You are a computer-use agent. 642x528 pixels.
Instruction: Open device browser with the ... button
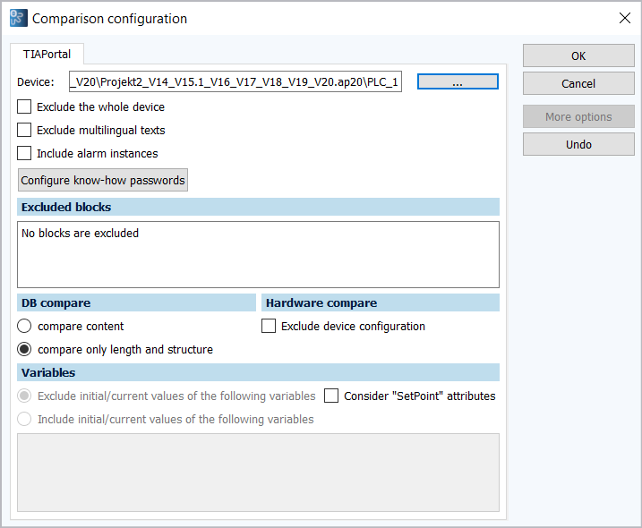[x=458, y=82]
